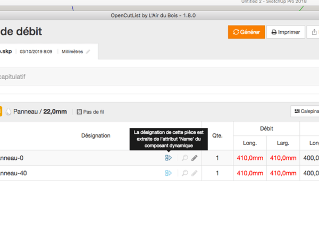Sort by the Désignation column header
319x239 pixels.
pyautogui.click(x=96, y=135)
